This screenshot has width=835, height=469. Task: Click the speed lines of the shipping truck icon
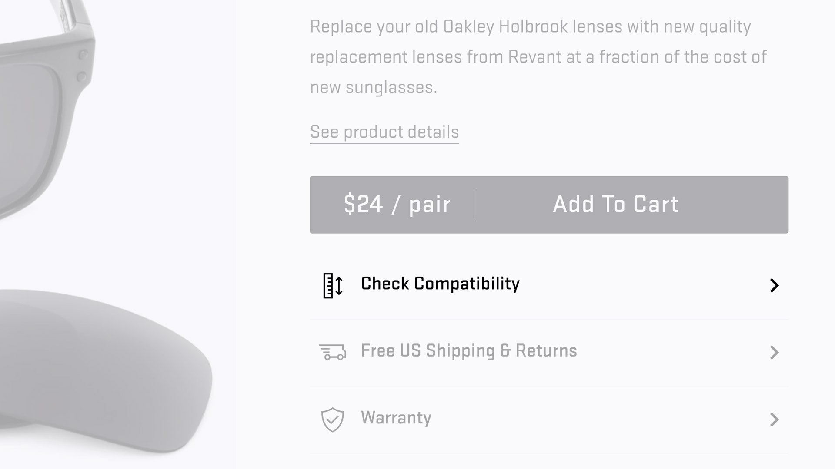tap(325, 350)
